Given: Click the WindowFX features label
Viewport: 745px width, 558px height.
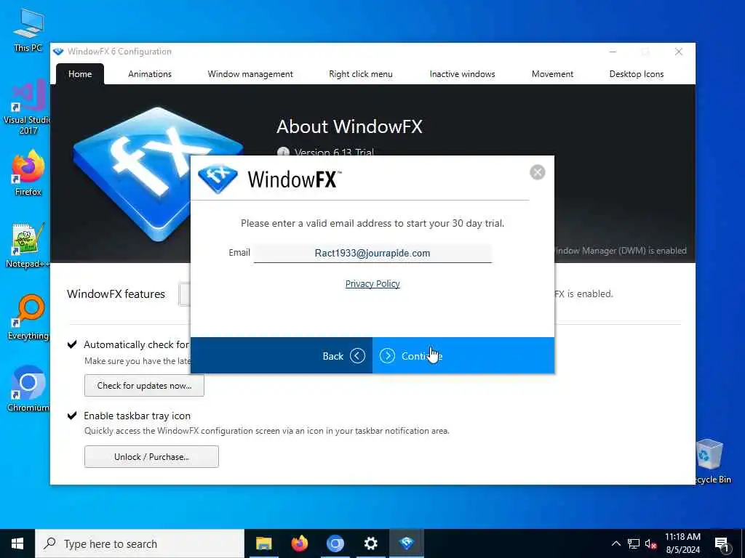Looking at the screenshot, I should (116, 294).
